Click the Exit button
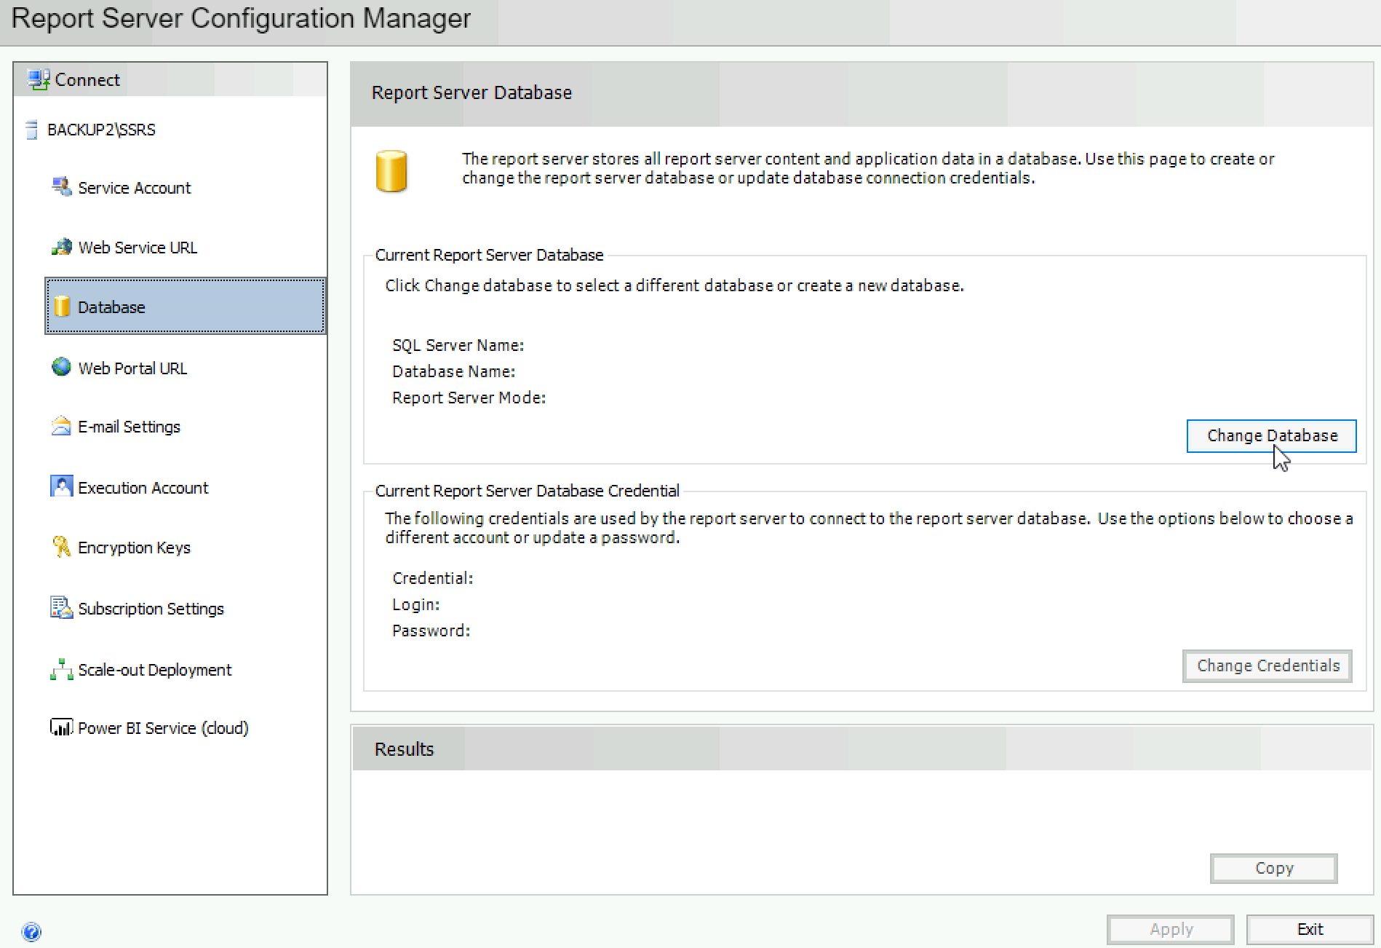 pos(1310,929)
